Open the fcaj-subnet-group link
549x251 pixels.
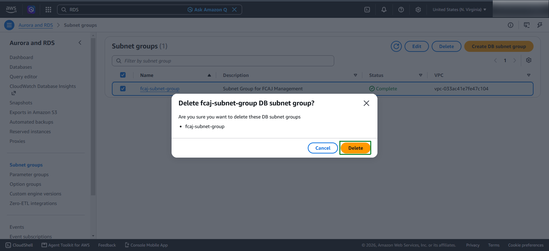160,89
